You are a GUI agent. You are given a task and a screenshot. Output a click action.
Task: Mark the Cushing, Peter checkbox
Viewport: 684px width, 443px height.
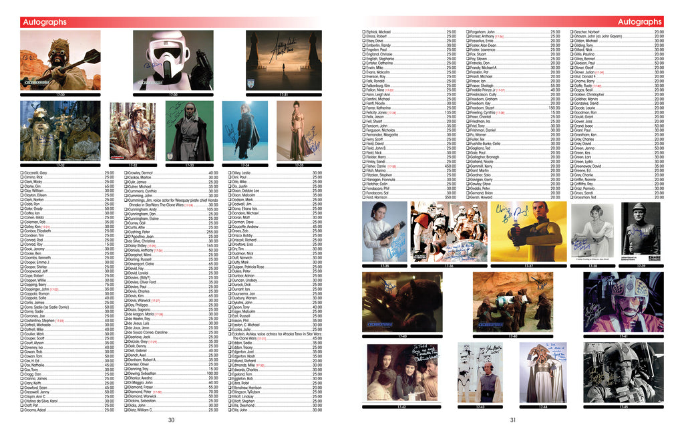[x=126, y=231]
